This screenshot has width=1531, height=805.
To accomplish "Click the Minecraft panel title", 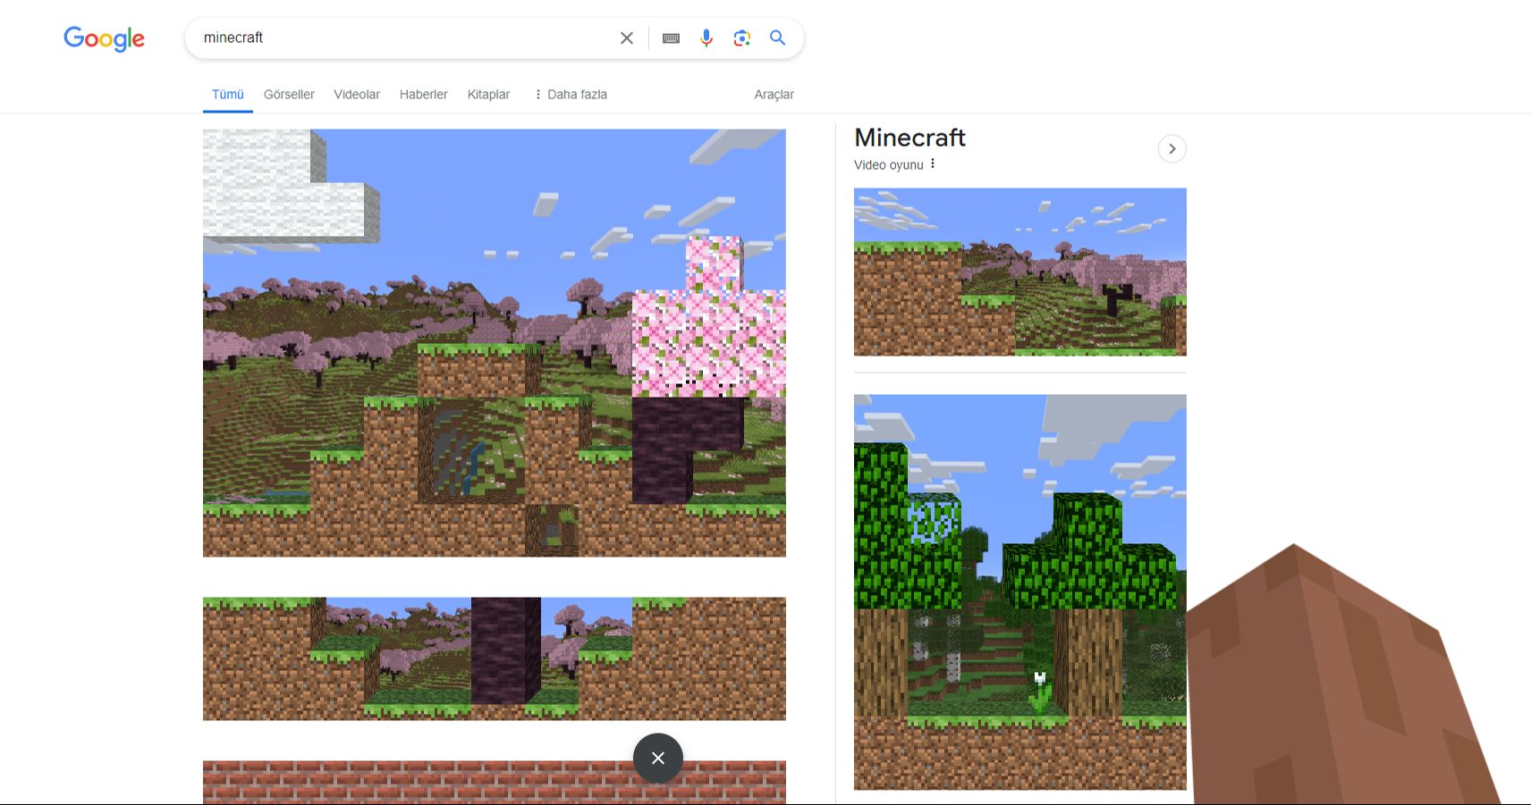I will (x=909, y=138).
